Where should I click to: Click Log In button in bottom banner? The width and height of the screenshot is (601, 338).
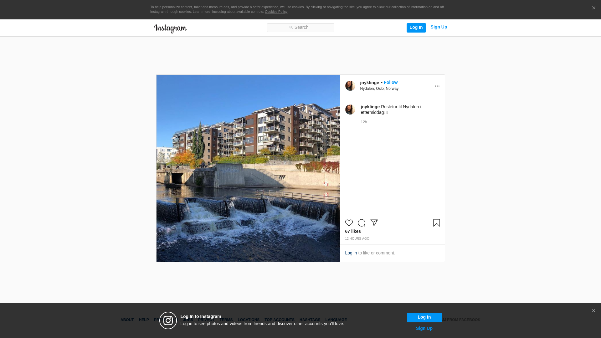point(424,317)
